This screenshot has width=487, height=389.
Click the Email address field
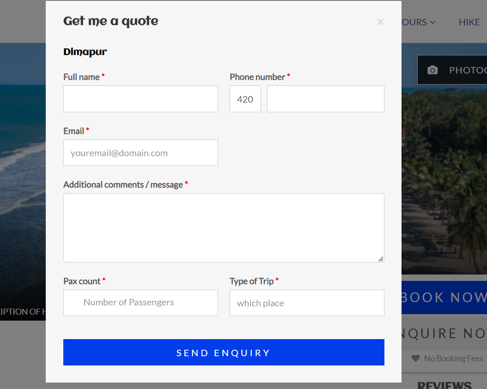coord(140,153)
